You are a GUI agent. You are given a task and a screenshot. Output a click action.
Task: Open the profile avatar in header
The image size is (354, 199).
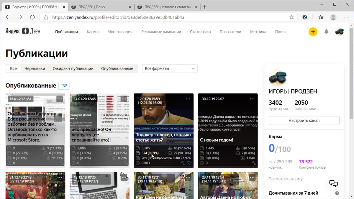pos(340,32)
